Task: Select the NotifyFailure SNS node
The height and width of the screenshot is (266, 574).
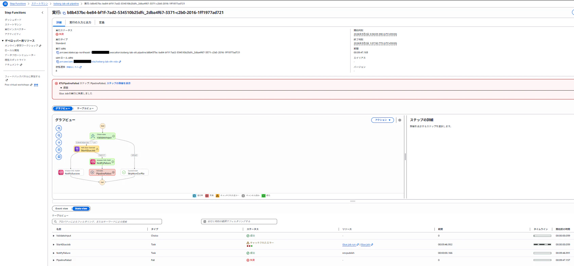Action: pos(102,162)
